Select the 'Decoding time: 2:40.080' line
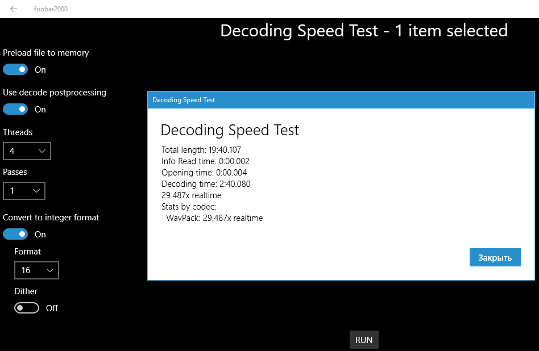Screen dimensions: 539x351 [206, 184]
